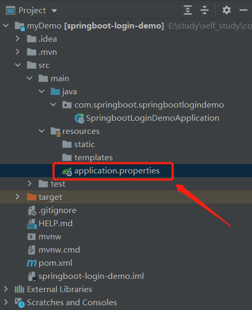Open the Project panel gear options
The image size is (252, 310).
(x=227, y=10)
